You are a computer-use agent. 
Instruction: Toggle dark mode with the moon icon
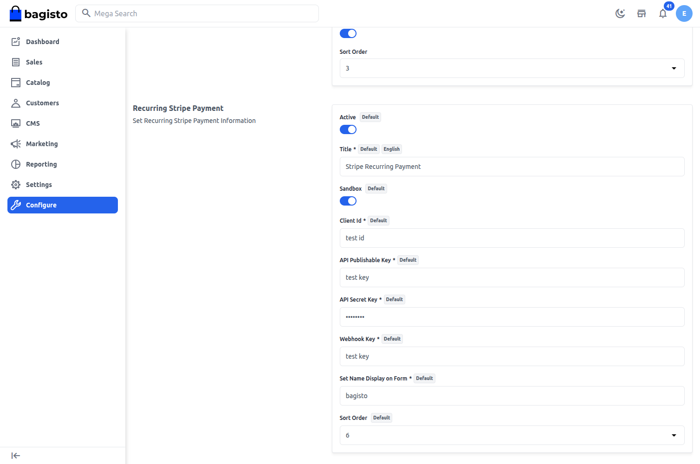pyautogui.click(x=620, y=13)
